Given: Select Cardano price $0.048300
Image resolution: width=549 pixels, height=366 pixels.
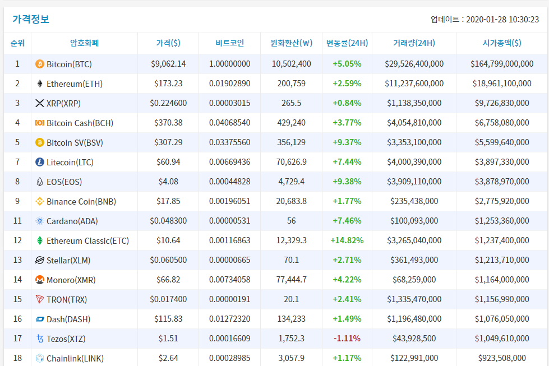Looking at the screenshot, I should point(168,220).
